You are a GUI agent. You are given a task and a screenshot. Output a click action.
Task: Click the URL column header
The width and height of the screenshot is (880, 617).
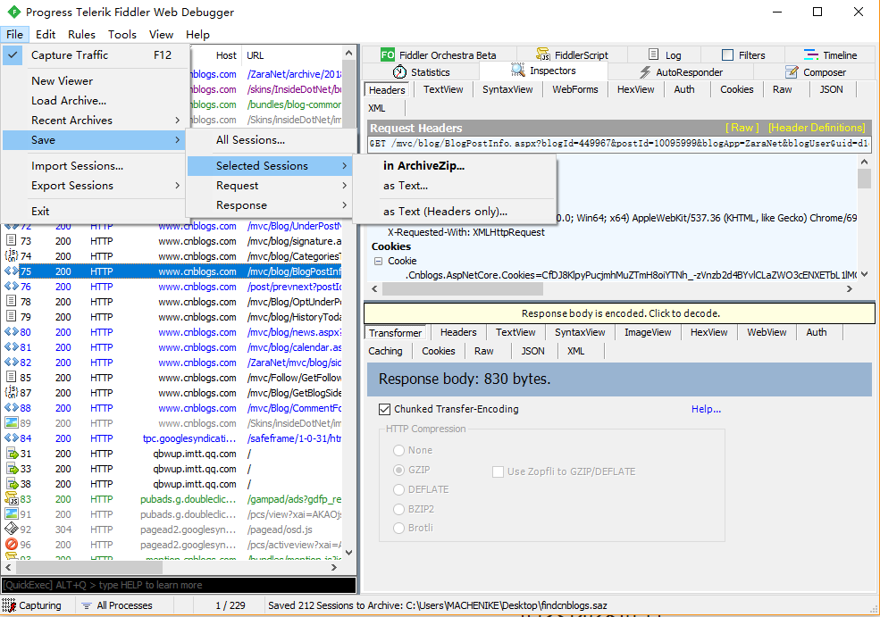(291, 55)
